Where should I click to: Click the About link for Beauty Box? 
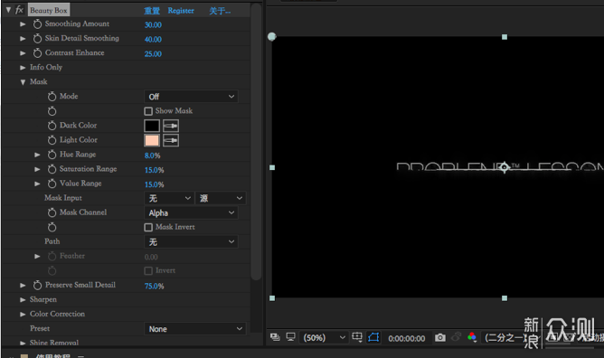tap(220, 11)
